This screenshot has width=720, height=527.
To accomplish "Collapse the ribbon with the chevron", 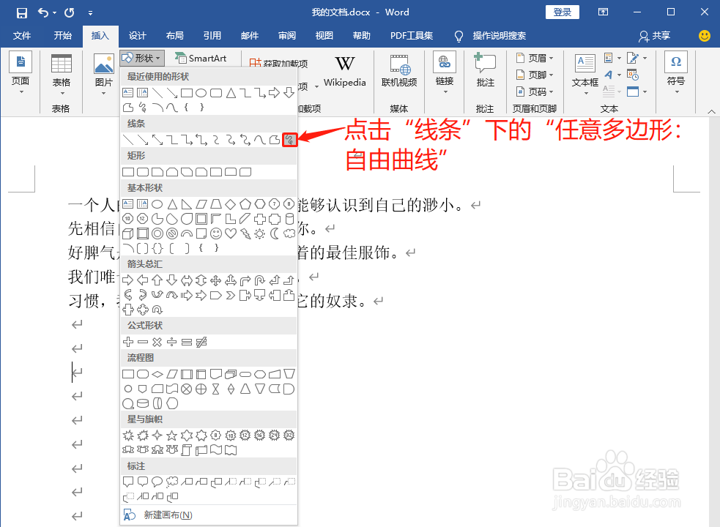I will (x=711, y=111).
